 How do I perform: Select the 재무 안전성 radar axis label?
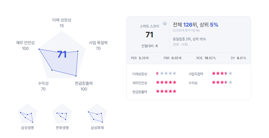pos(25,43)
